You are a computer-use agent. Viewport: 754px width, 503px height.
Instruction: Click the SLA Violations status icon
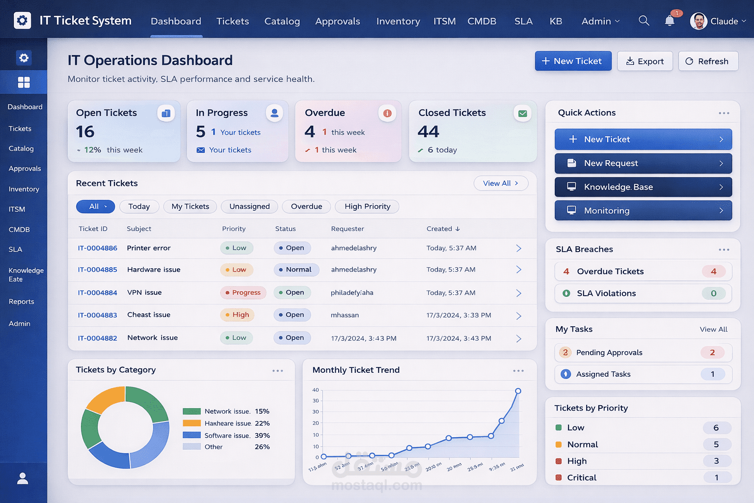tap(566, 293)
